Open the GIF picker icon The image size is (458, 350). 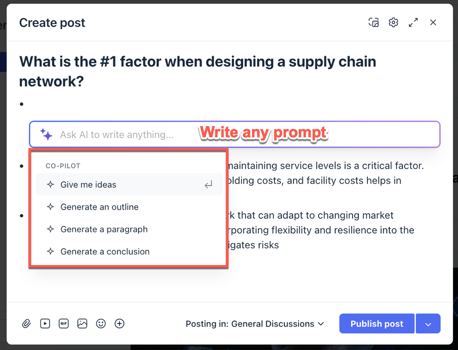click(x=64, y=324)
